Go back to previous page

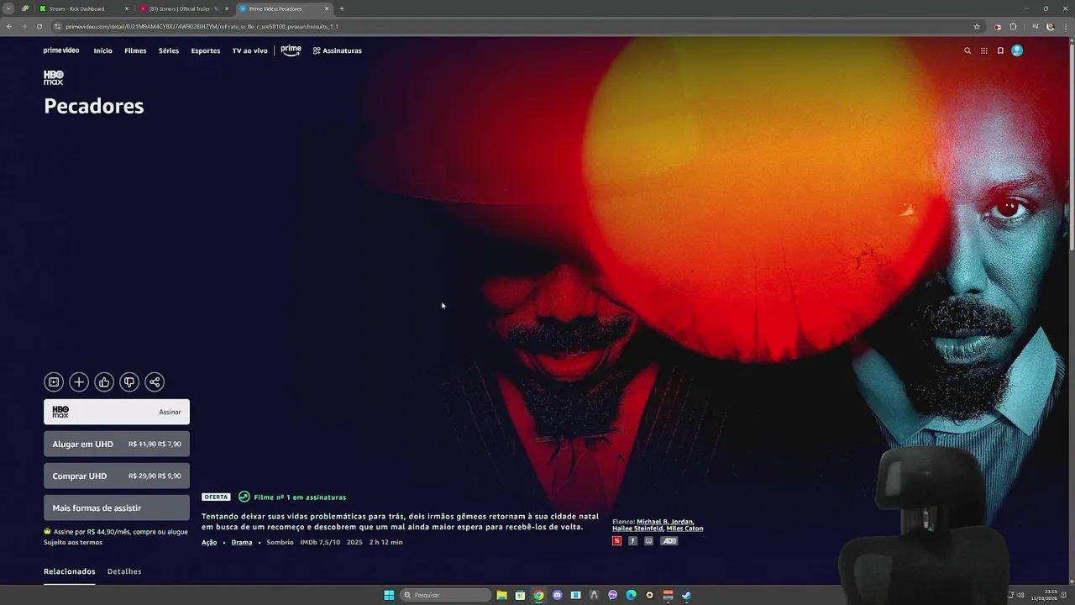point(9,26)
